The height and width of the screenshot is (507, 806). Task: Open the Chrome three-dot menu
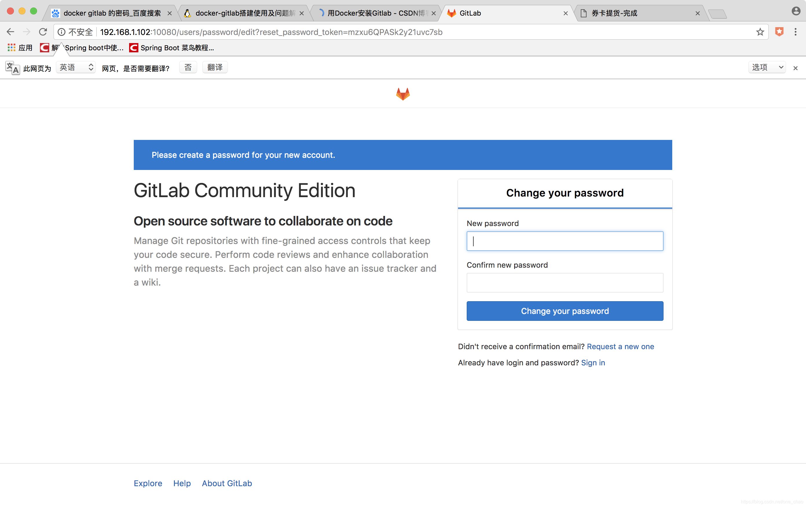[796, 32]
